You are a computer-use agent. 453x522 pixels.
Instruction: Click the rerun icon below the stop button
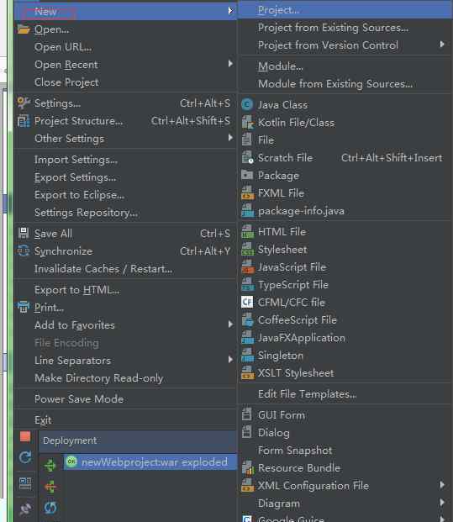(x=25, y=457)
